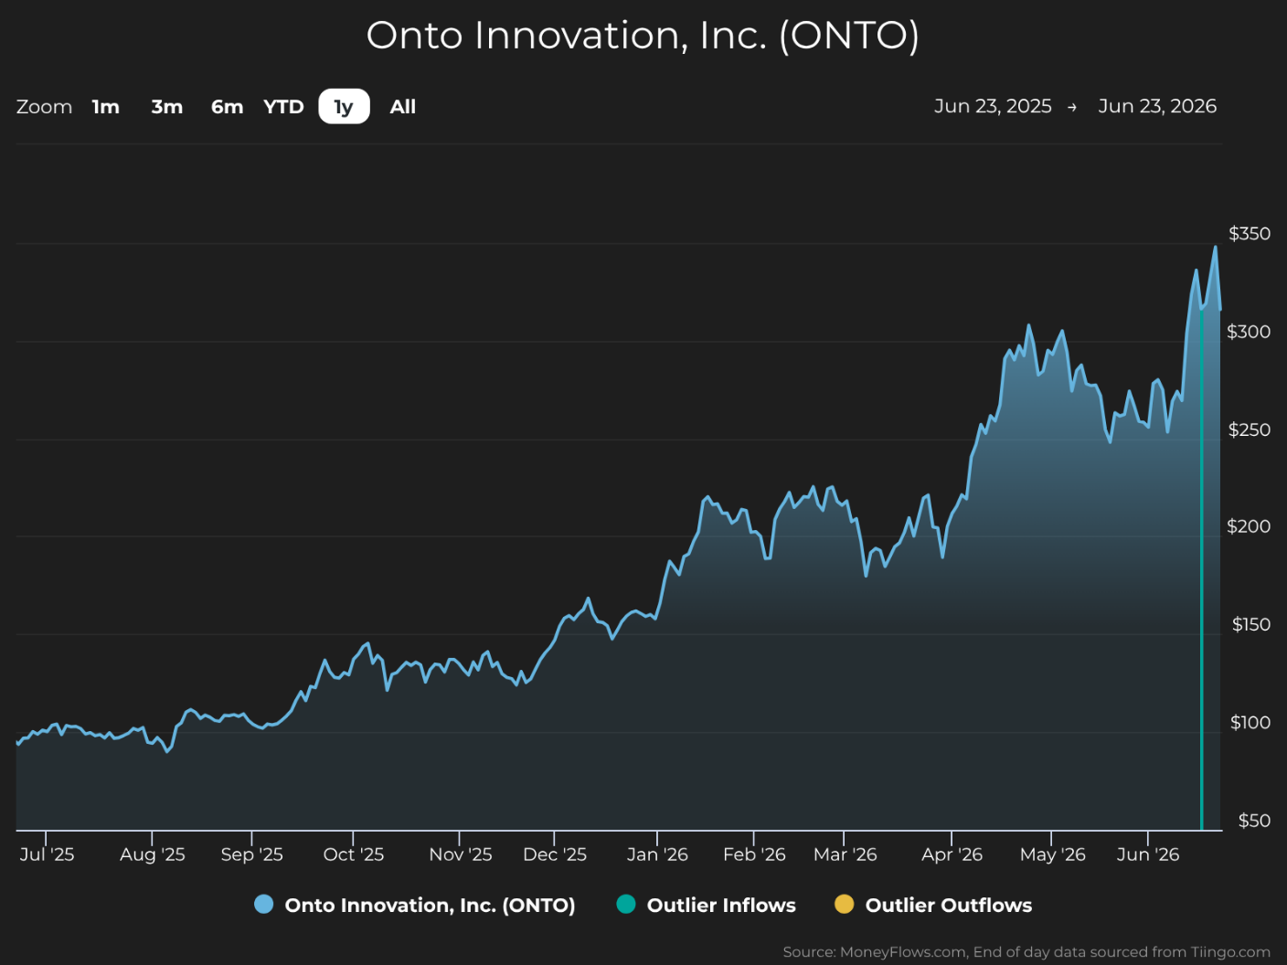Click the Zoom label
The width and height of the screenshot is (1287, 965).
pyautogui.click(x=44, y=107)
